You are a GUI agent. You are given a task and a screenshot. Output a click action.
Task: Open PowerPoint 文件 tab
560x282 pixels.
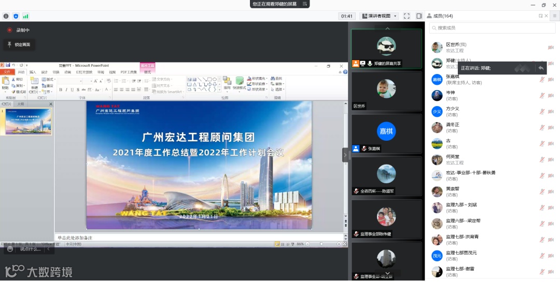tap(7, 72)
